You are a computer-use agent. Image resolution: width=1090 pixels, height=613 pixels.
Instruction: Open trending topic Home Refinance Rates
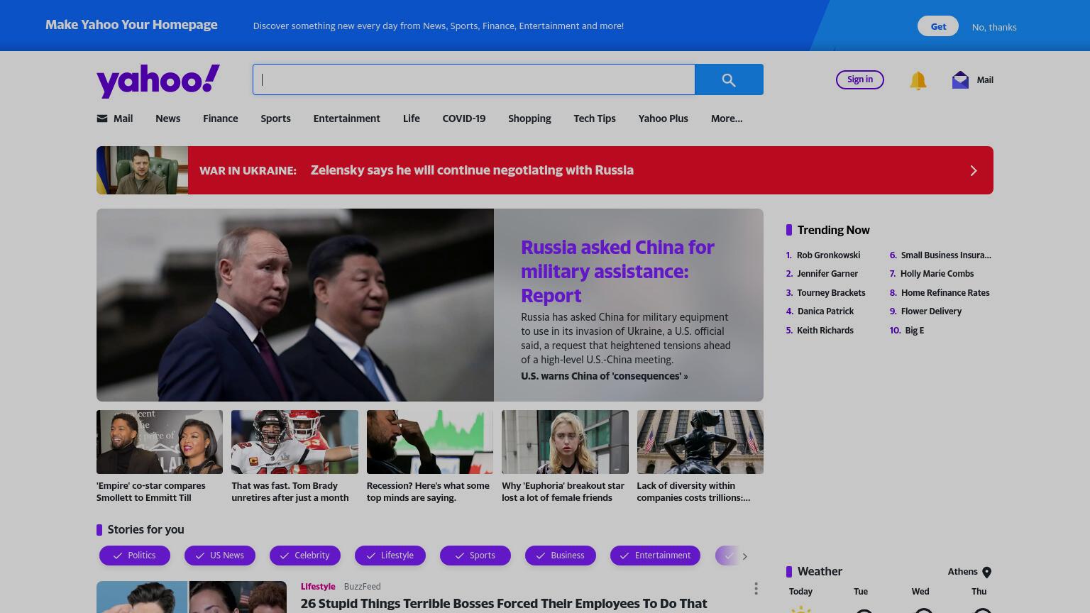tap(945, 292)
